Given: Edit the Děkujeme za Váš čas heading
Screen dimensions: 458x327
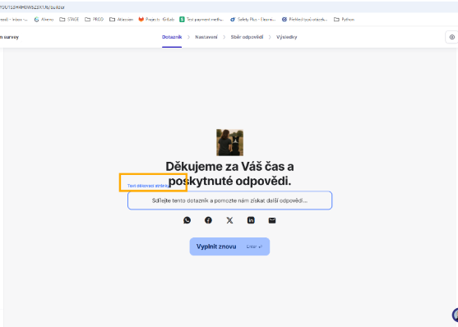Looking at the screenshot, I should tap(229, 173).
